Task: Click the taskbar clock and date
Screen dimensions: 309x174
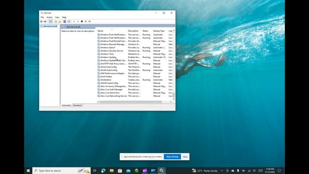Action: (x=270, y=171)
